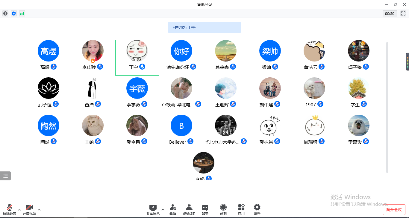Click the 00:30 meeting timer
The width and height of the screenshot is (409, 218).
(390, 13)
